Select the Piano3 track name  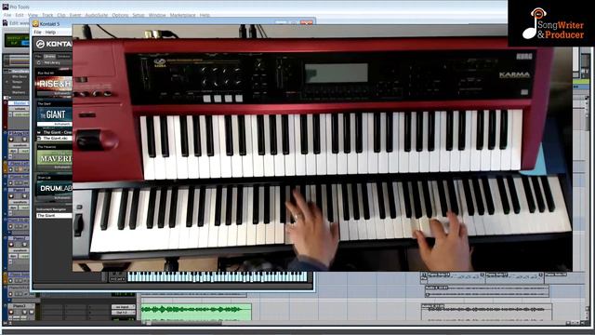[19, 306]
